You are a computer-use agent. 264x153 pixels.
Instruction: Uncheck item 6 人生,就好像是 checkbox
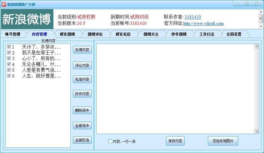(9, 76)
